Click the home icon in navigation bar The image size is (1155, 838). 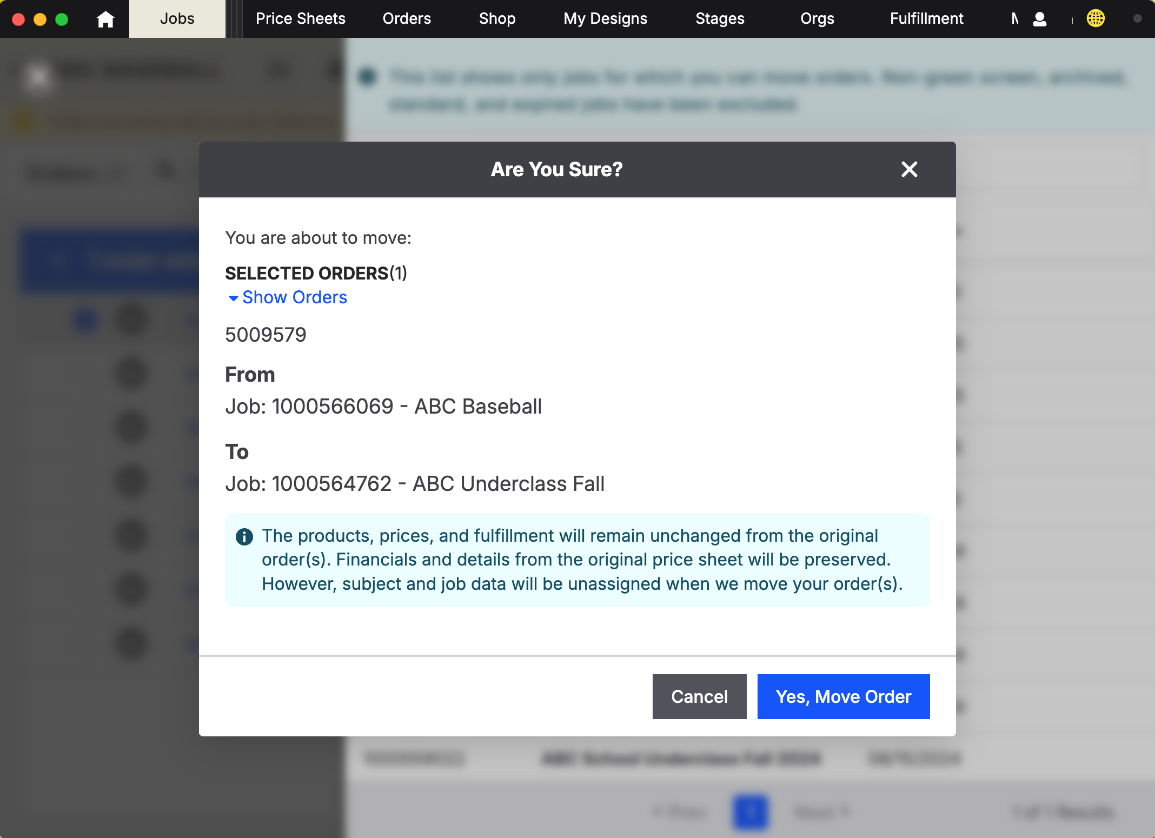(105, 19)
